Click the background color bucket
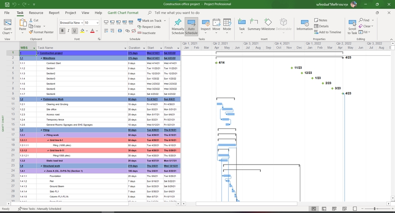Image resolution: width=395 pixels, height=213 pixels. pyautogui.click(x=82, y=31)
